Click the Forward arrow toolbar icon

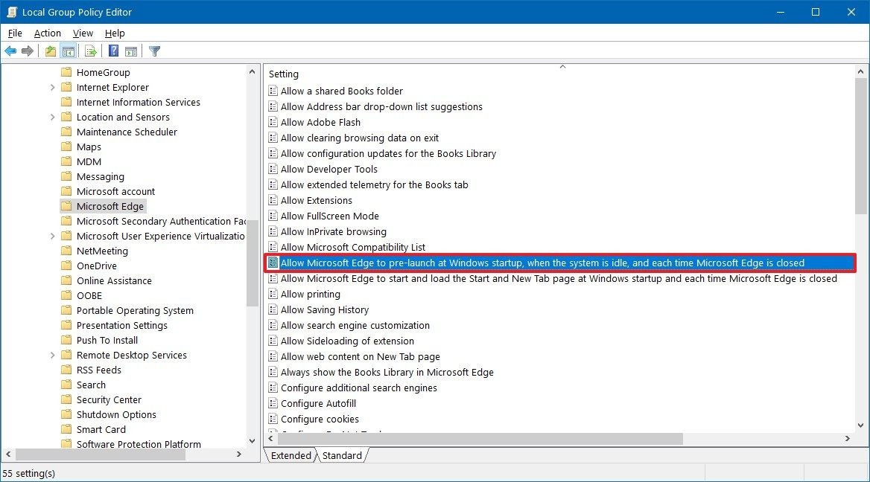pos(27,51)
